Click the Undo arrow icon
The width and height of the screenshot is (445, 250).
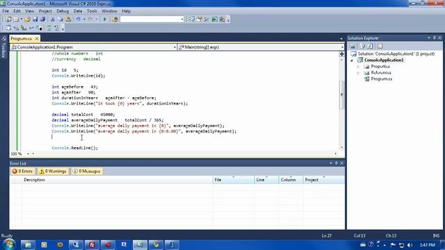(x=78, y=19)
